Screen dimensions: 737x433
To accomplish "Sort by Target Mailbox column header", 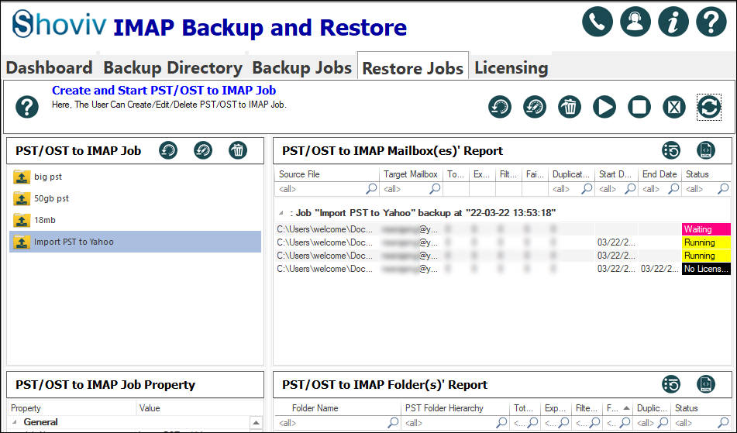I will coord(411,174).
